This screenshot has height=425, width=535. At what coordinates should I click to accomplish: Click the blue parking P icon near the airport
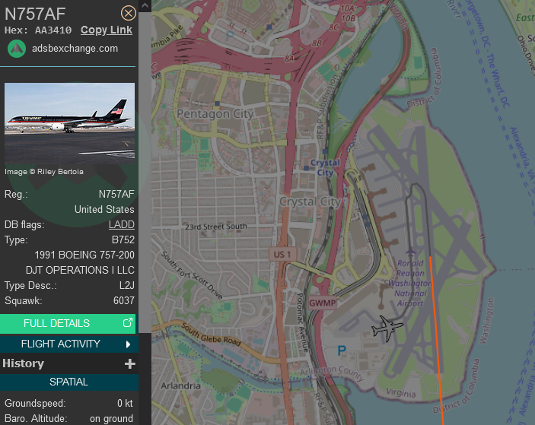click(342, 350)
